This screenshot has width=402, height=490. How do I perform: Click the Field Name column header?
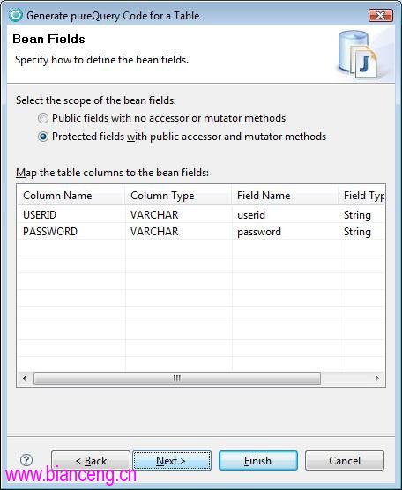(x=285, y=196)
